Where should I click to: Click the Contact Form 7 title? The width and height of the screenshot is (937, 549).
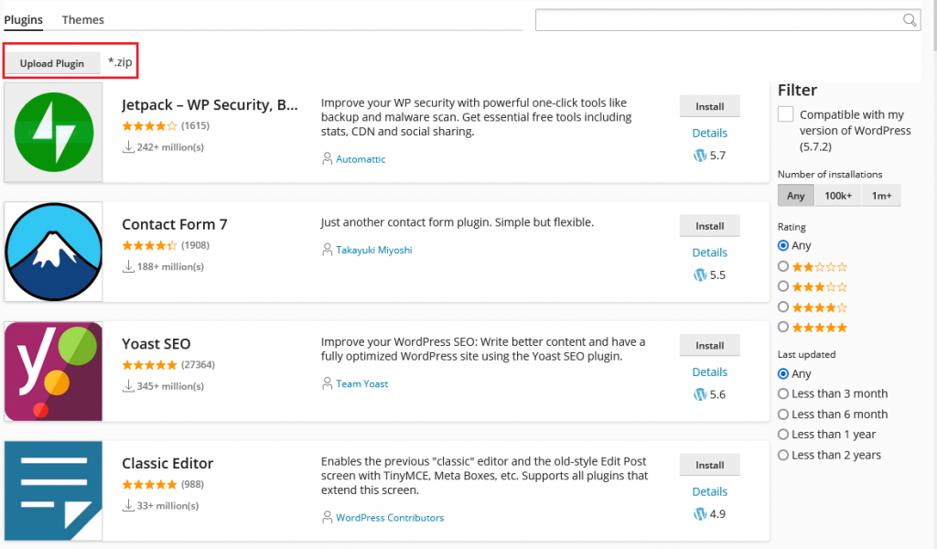[x=175, y=224]
